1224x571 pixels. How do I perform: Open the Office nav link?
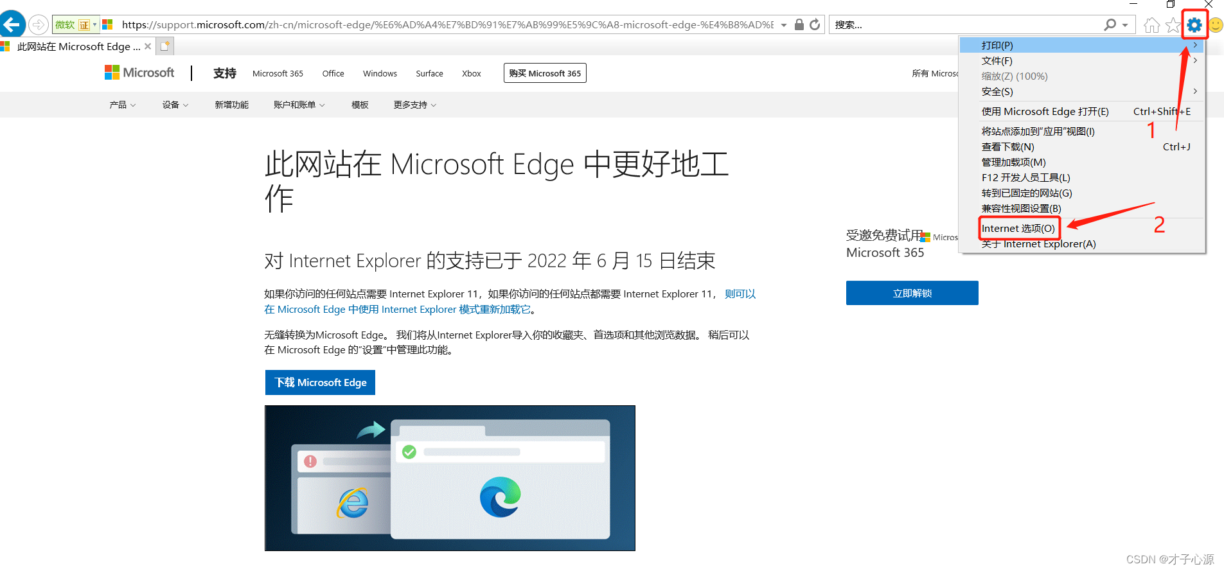coord(333,73)
